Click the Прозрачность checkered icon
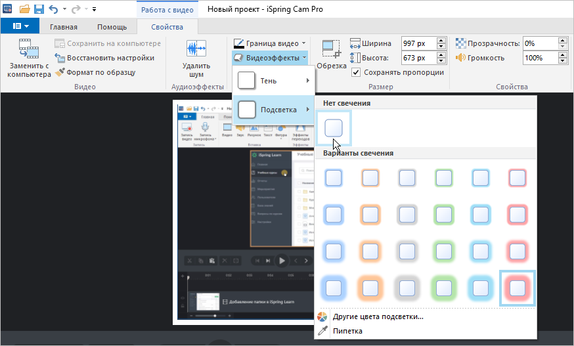The image size is (574, 346). tap(460, 43)
